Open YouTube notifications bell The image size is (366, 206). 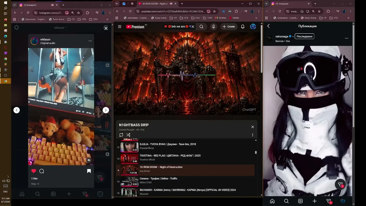[x=243, y=27]
